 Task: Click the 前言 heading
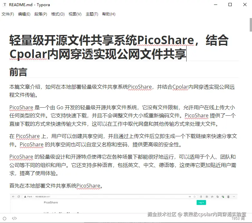point(18,72)
